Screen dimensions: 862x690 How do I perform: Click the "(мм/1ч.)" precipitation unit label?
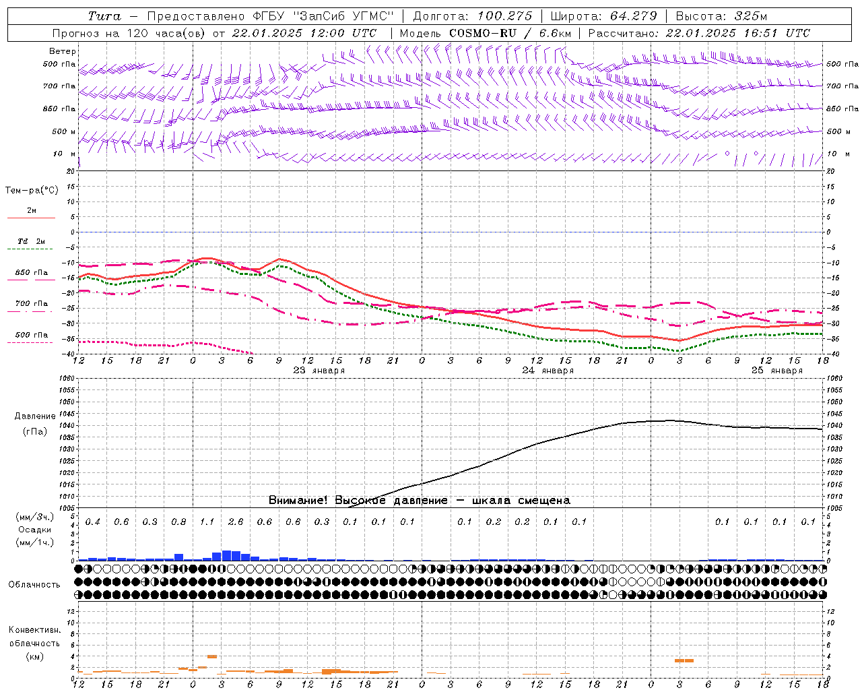pyautogui.click(x=35, y=543)
